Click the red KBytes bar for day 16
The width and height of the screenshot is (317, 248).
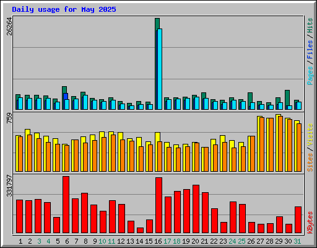pos(159,205)
